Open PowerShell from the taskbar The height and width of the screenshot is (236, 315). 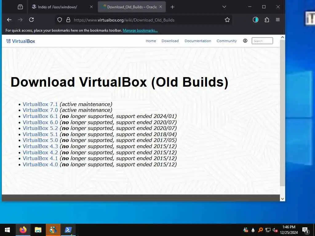pos(68,230)
